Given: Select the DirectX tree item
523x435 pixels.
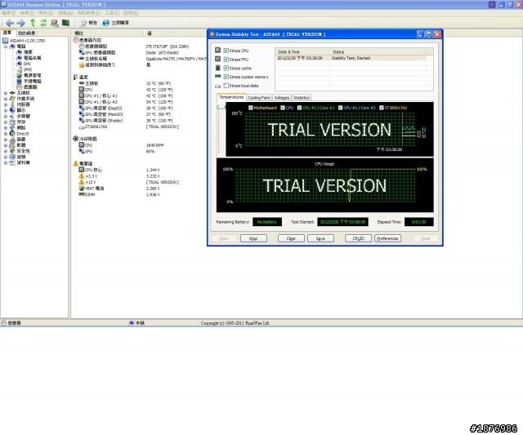Looking at the screenshot, I should [x=23, y=134].
